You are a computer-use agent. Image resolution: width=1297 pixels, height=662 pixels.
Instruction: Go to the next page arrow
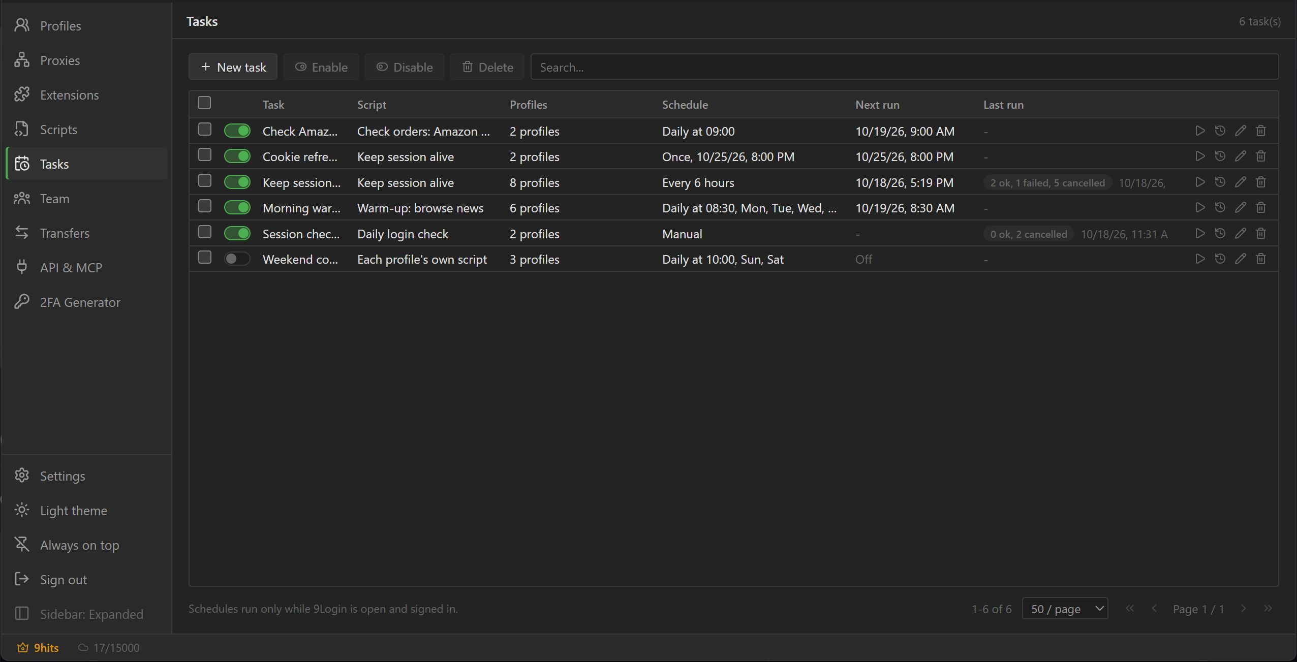[x=1243, y=609]
